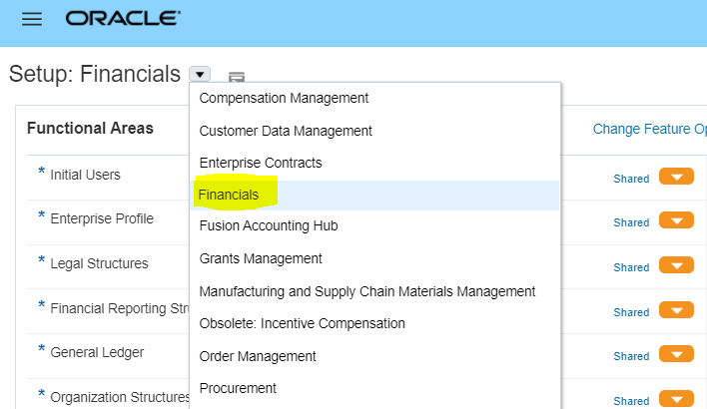Pick Manufacturing and Supply Chain Materials Management
Image resolution: width=707 pixels, height=409 pixels.
pyautogui.click(x=367, y=291)
